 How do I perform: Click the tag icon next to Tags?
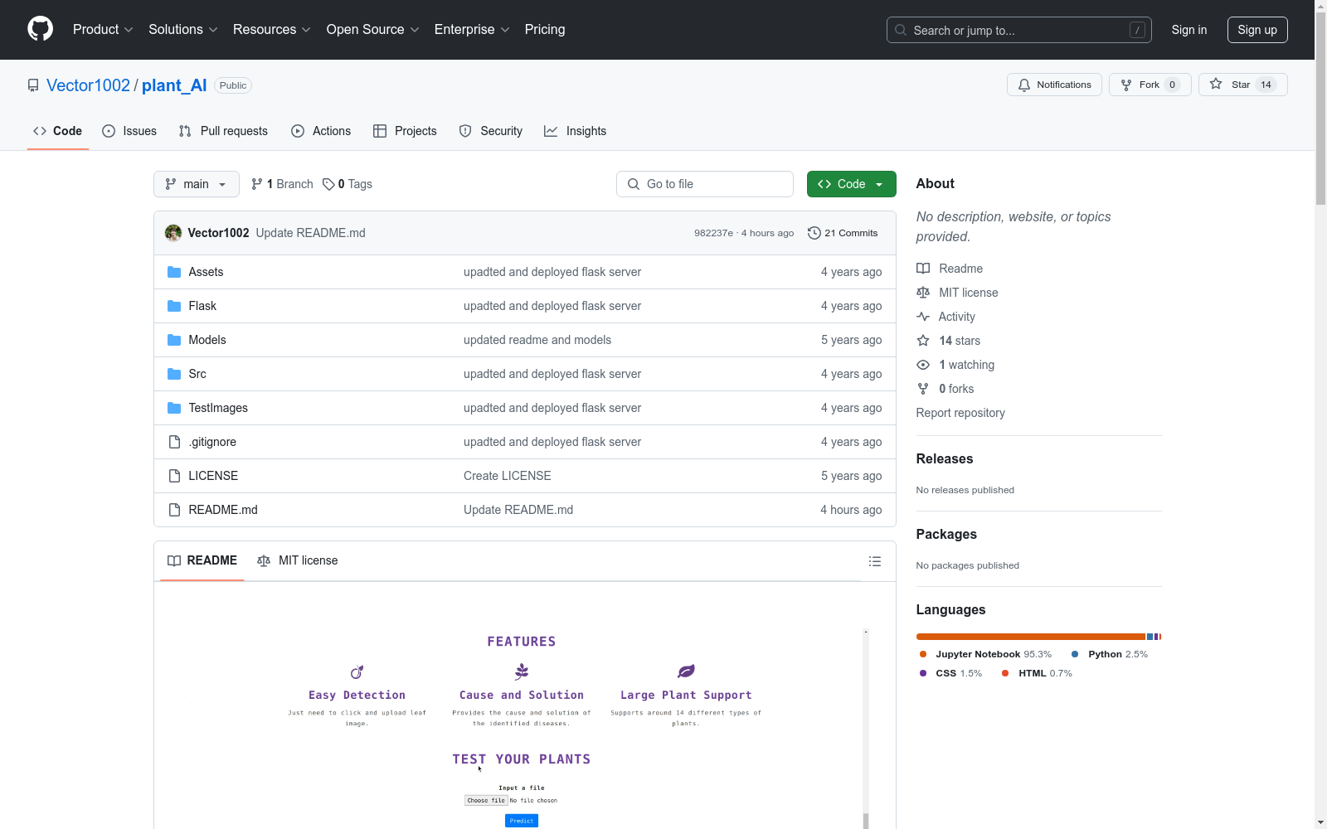(328, 184)
